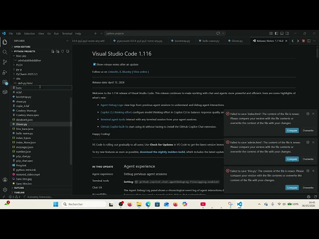The image size is (319, 239).
Task: Open the Run and Debug view
Action: click(5, 72)
